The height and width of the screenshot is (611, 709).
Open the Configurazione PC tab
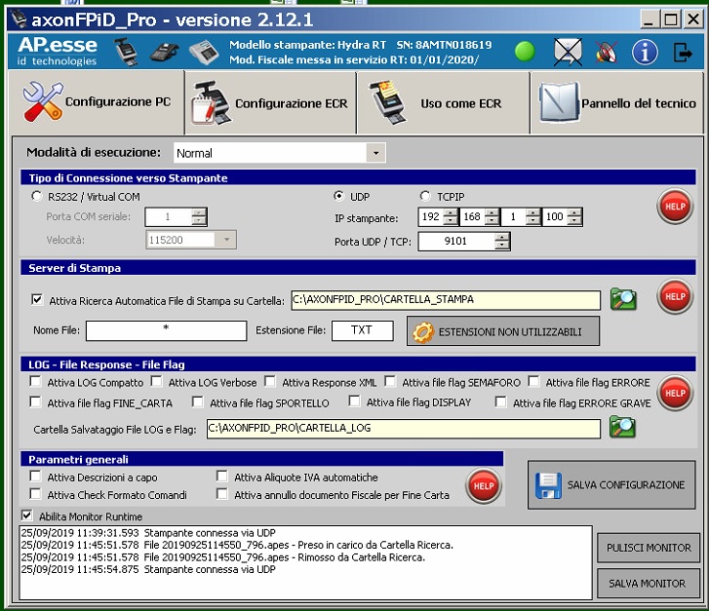click(97, 102)
